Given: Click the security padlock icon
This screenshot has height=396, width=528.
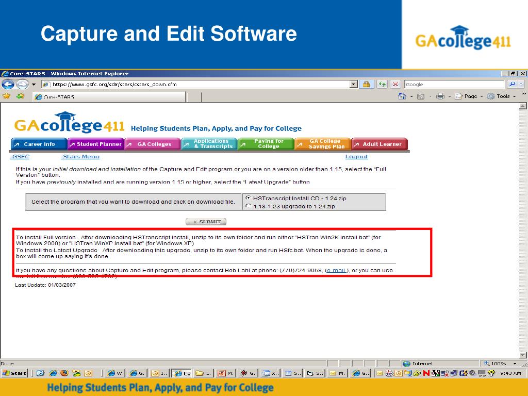Looking at the screenshot, I should [x=367, y=84].
